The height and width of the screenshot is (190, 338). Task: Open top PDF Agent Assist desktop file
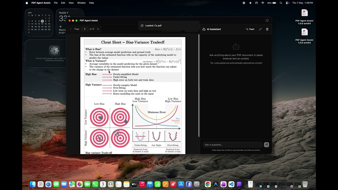click(304, 17)
